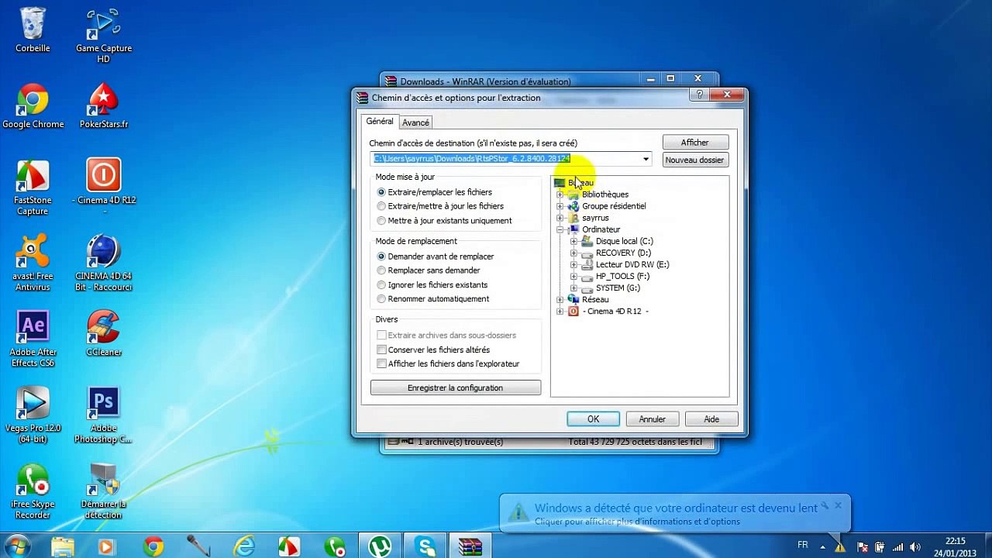
Task: Select Extraire/remplacer les fichiers option
Action: (434, 192)
